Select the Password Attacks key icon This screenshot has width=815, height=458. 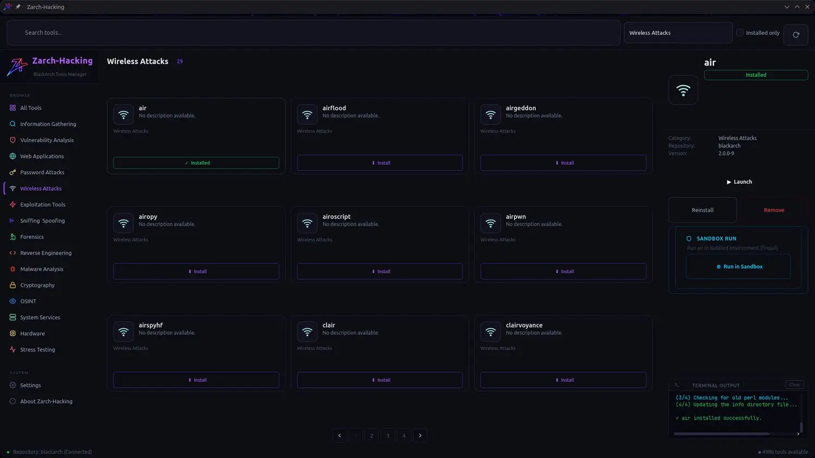tap(12, 172)
